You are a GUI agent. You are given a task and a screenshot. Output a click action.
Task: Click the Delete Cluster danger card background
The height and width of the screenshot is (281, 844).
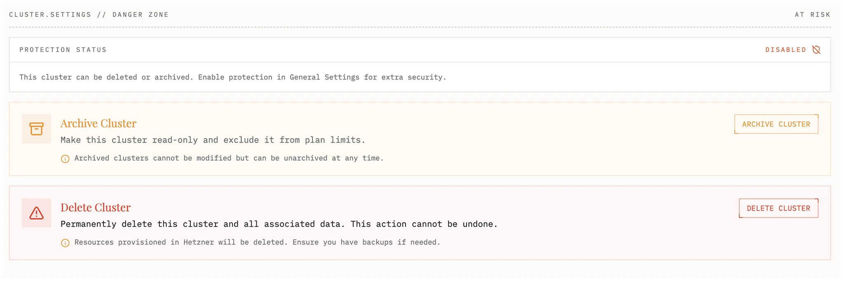click(x=577, y=246)
